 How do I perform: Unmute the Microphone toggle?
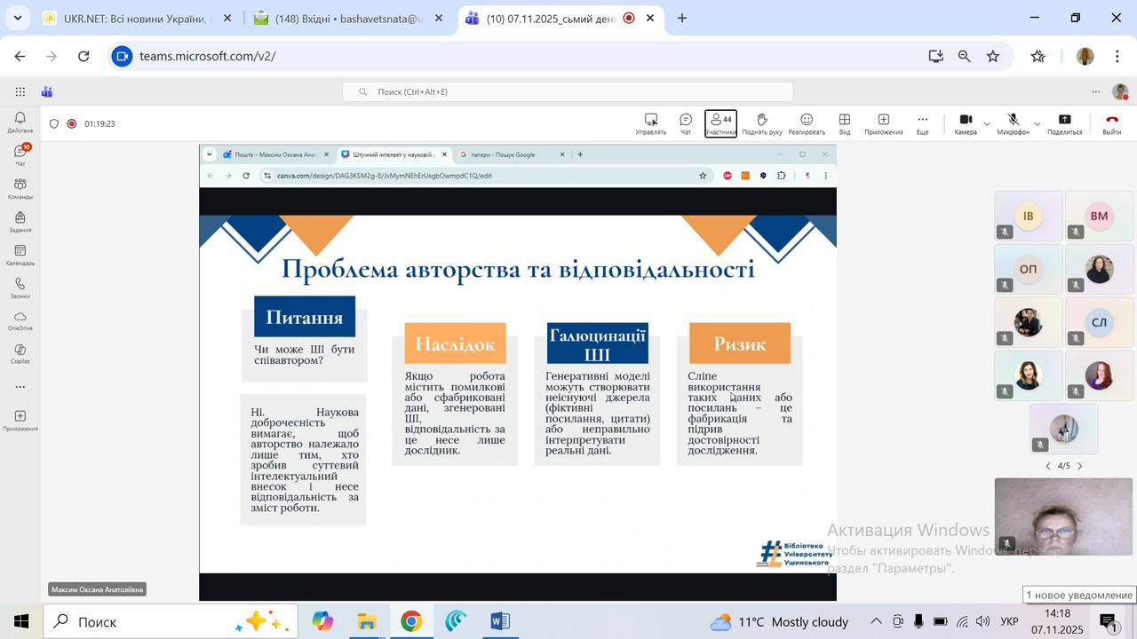[1013, 123]
